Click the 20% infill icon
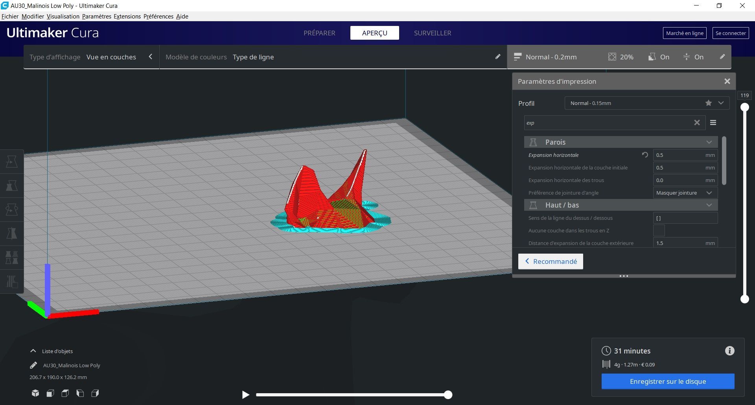The height and width of the screenshot is (405, 755). pyautogui.click(x=612, y=57)
